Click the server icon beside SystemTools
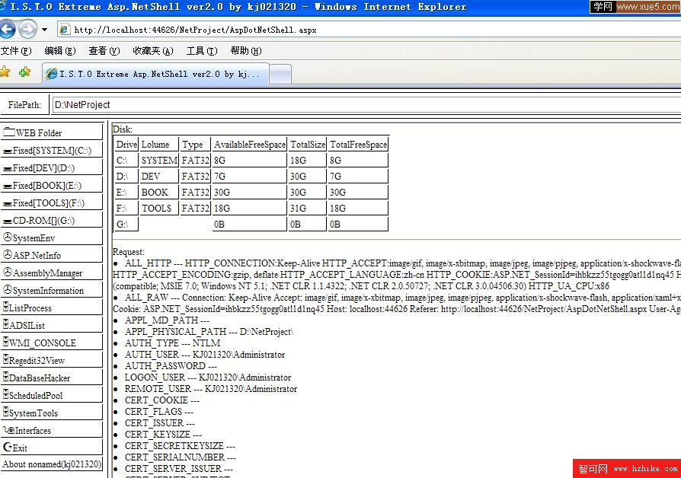The height and width of the screenshot is (478, 681). [5, 412]
